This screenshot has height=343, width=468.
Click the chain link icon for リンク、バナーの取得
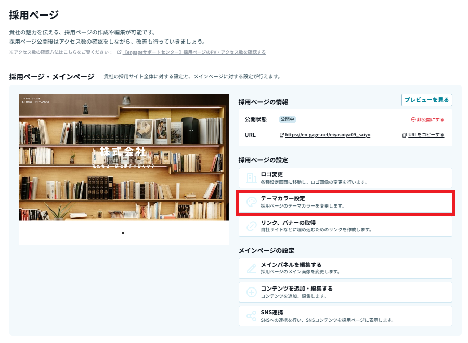coord(251,226)
